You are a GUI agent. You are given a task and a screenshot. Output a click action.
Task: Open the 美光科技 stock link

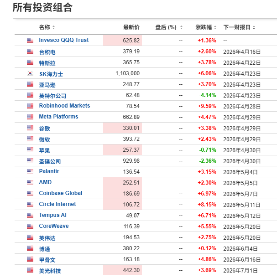point(50,271)
